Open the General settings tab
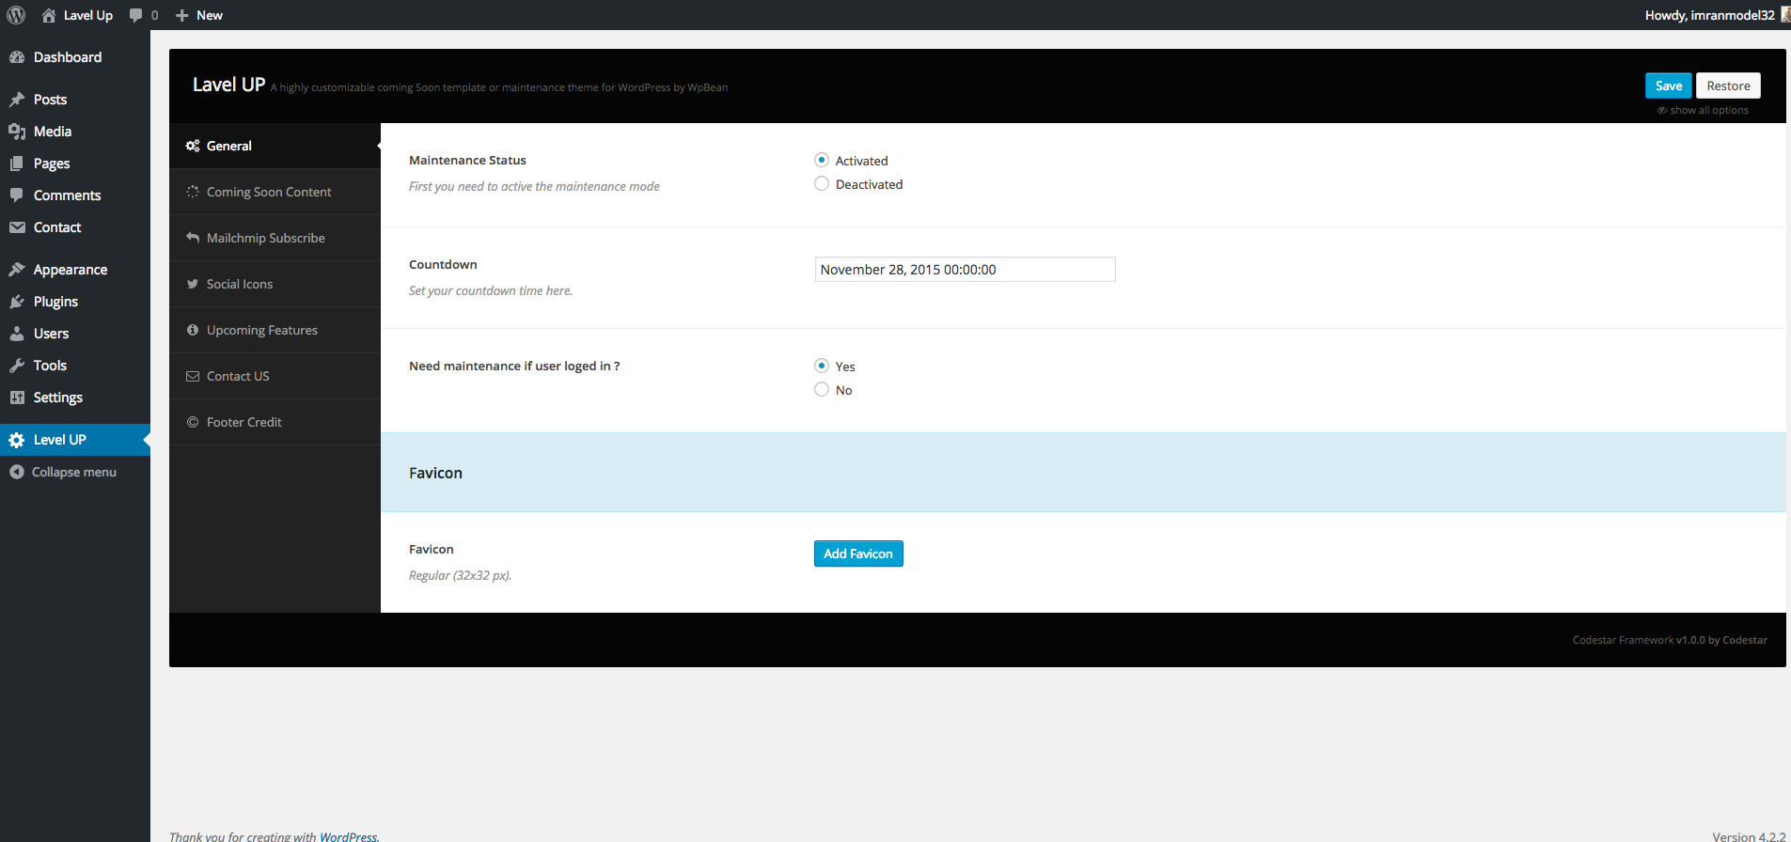Screen dimensions: 1791x842 (275, 146)
